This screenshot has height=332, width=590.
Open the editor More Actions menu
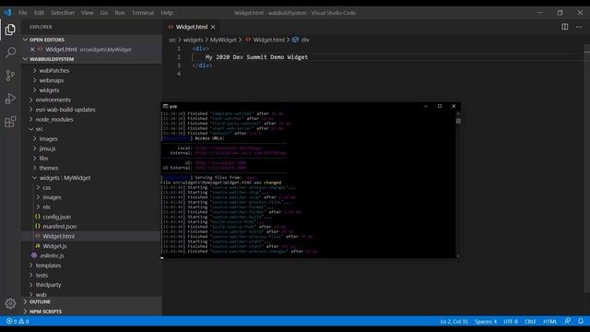(x=579, y=27)
